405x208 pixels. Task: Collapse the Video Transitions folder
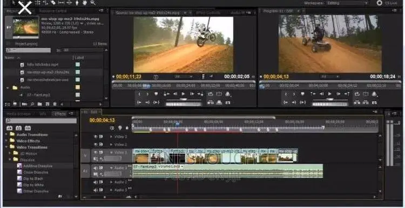point(6,147)
